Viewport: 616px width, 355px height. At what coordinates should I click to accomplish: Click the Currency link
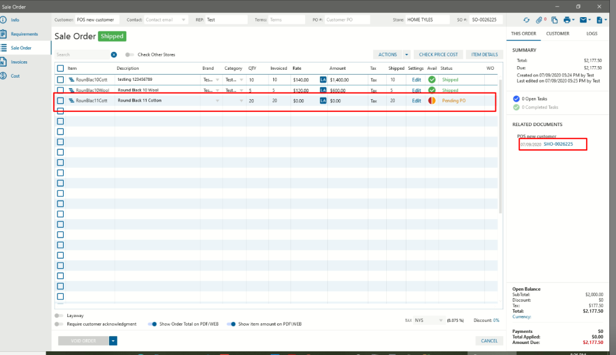[x=522, y=316]
